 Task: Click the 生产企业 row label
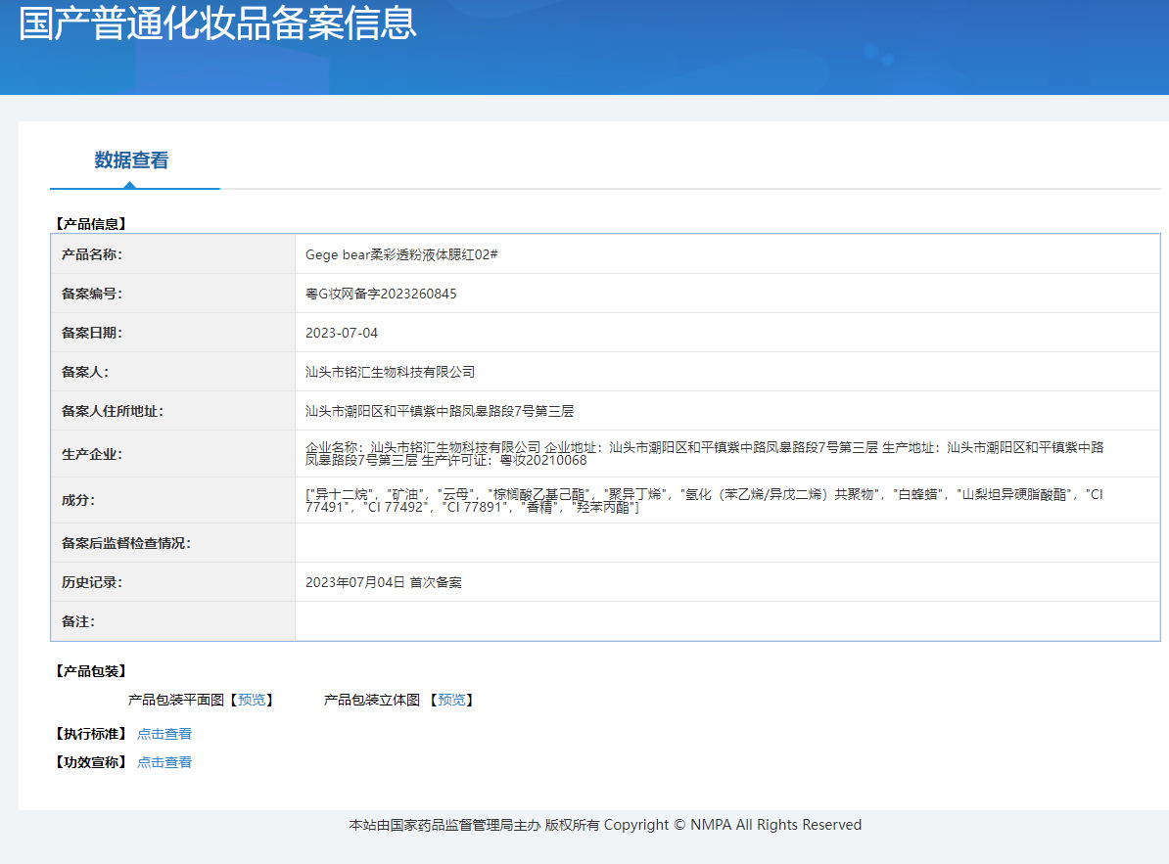(92, 454)
